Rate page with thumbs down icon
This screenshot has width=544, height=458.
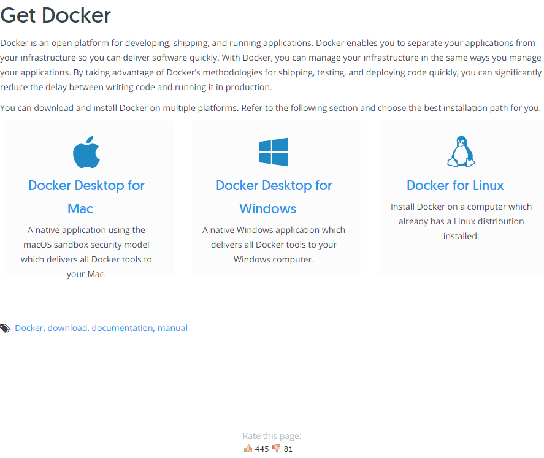(276, 448)
